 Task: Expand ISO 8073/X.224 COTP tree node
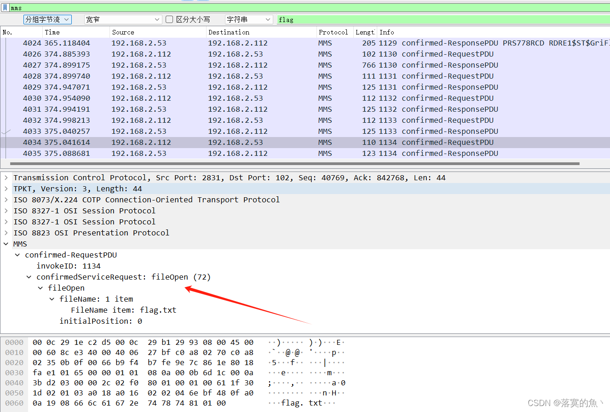6,200
